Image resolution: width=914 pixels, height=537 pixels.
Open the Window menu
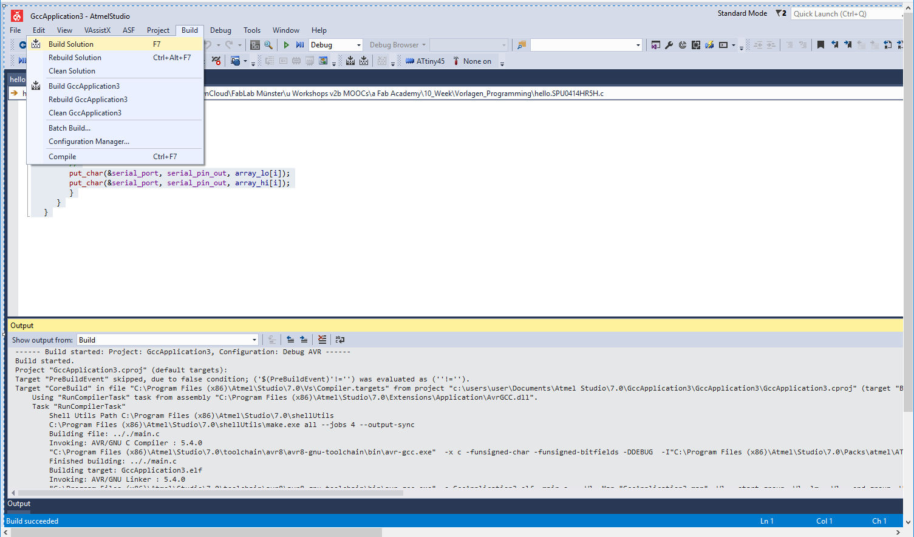click(x=286, y=30)
